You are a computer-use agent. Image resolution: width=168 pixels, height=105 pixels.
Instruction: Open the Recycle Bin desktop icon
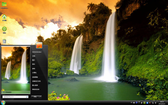point(4,41)
